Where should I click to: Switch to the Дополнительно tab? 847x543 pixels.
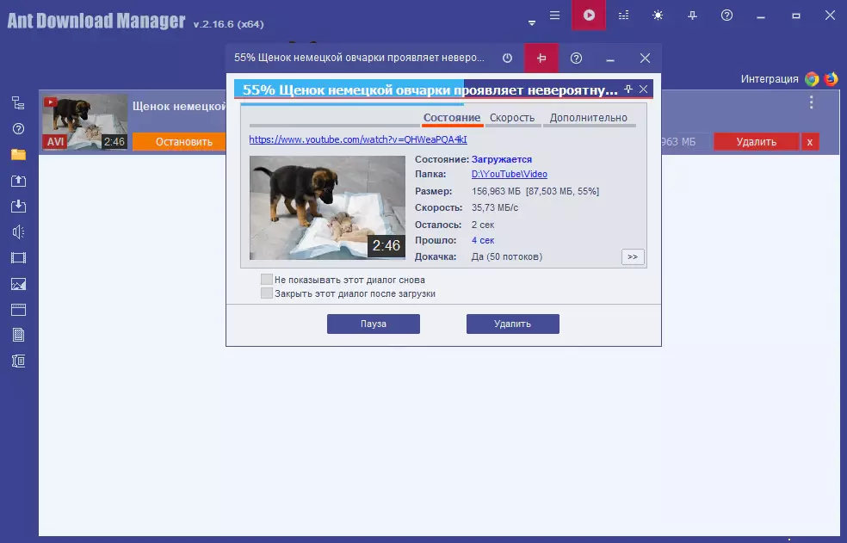pyautogui.click(x=589, y=118)
